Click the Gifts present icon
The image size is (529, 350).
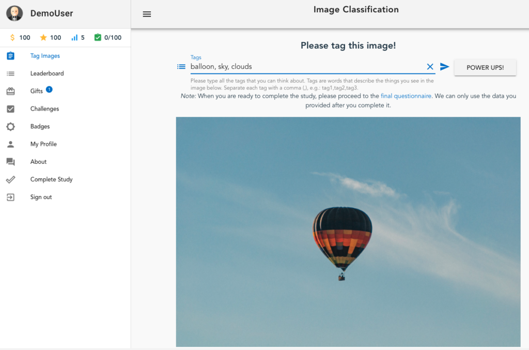click(10, 91)
